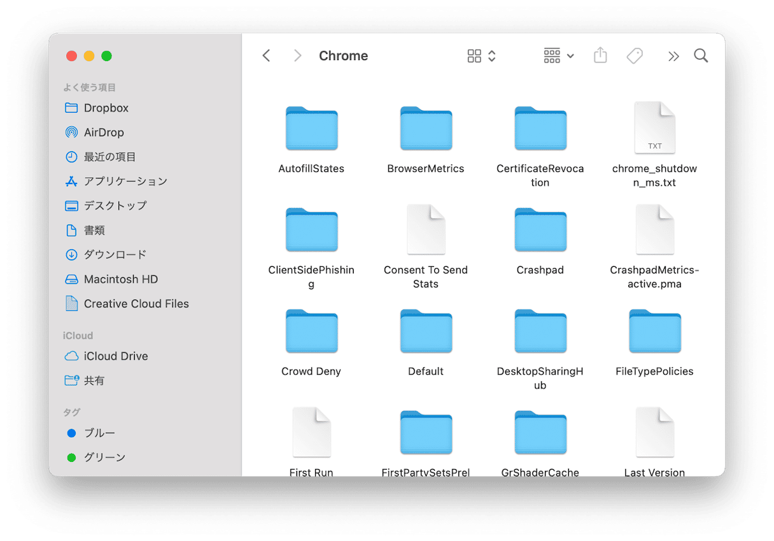Click the DesktopSharingHub name label

click(540, 379)
